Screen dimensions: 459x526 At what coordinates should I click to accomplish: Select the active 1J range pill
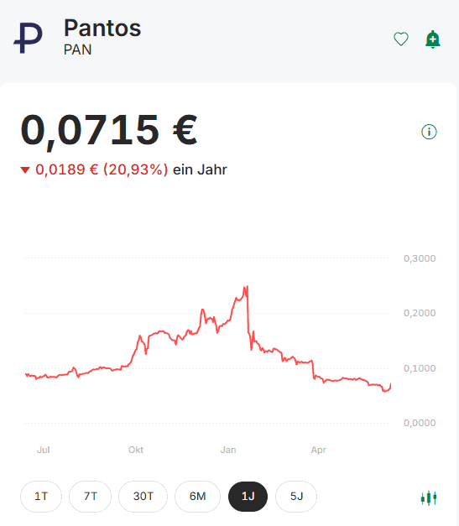248,496
